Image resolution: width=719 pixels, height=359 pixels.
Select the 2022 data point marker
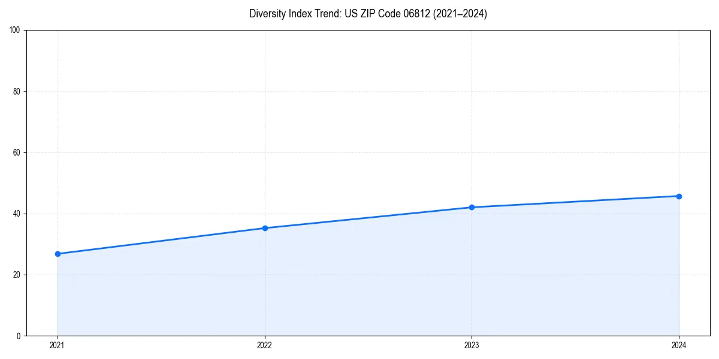click(x=264, y=228)
